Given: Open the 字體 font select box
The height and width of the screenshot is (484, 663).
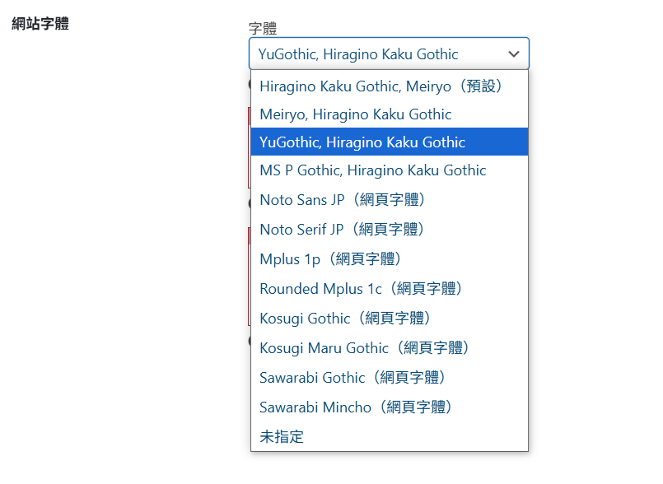Looking at the screenshot, I should point(389,54).
